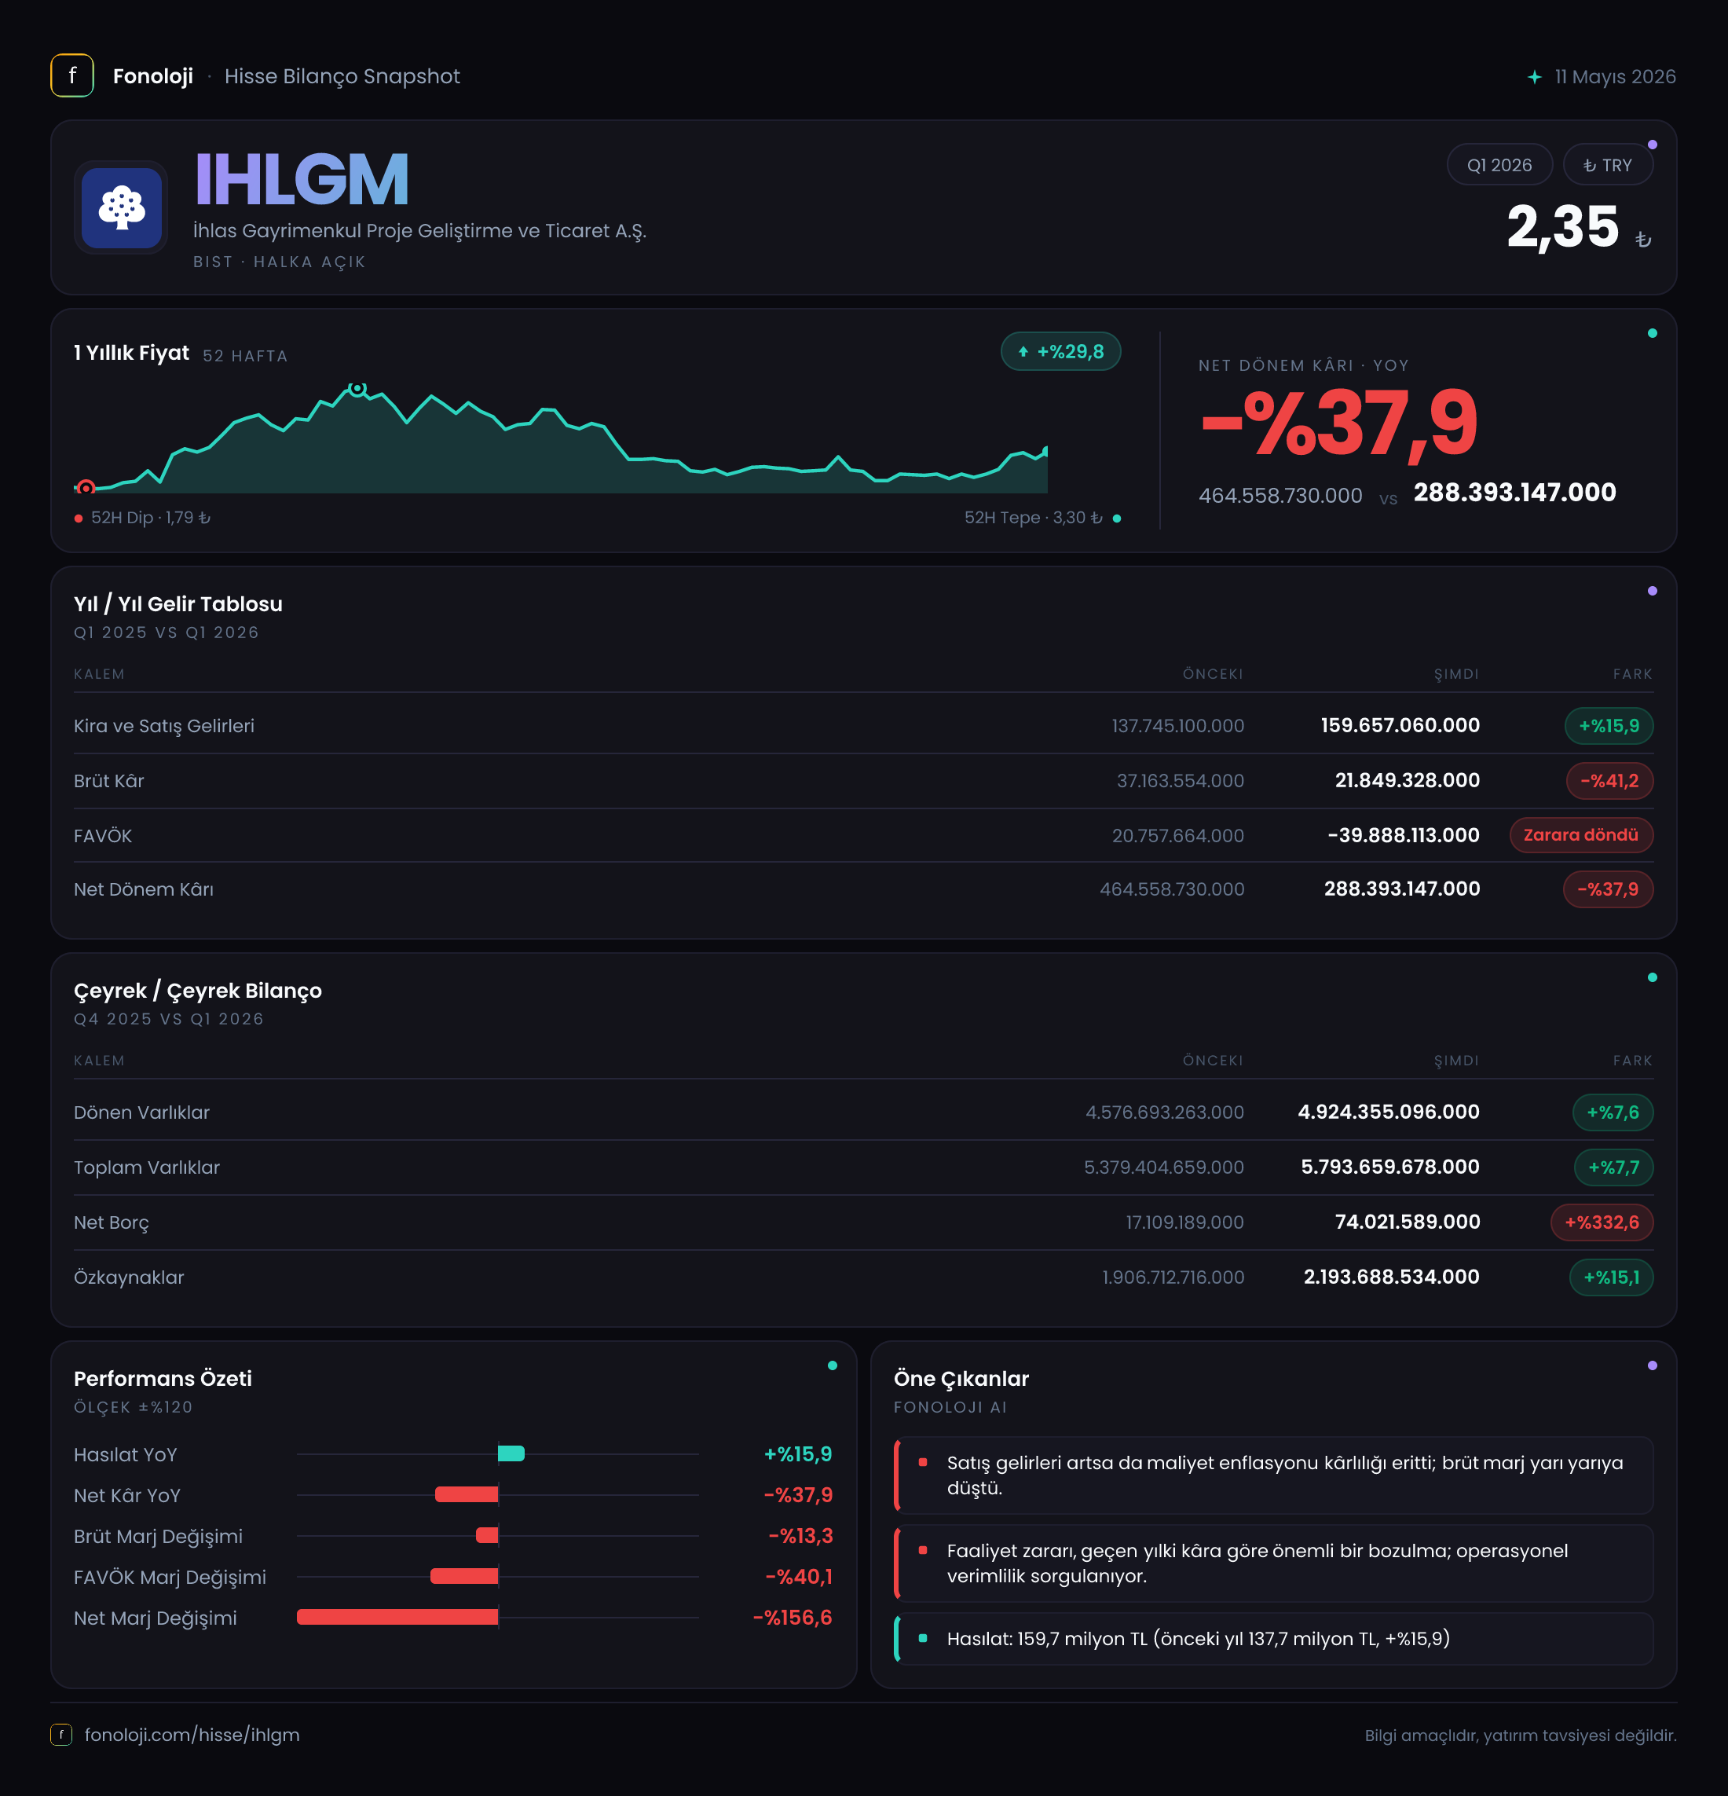Viewport: 1728px width, 1796px height.
Task: Select the TRY currency pill
Action: (x=1608, y=165)
